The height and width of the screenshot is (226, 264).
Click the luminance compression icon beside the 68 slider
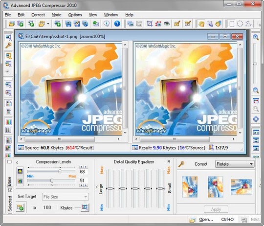coord(20,171)
